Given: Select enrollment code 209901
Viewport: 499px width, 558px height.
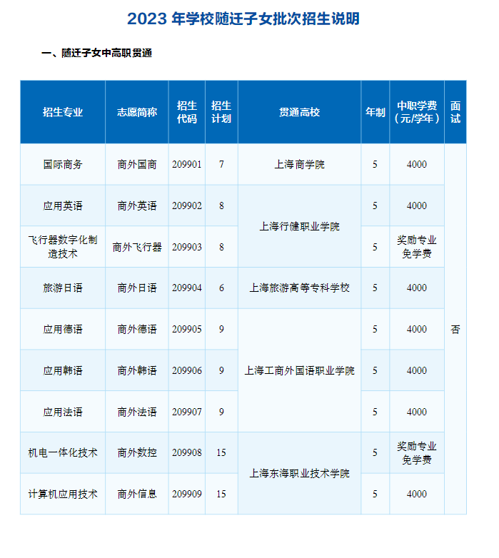Looking at the screenshot, I should pyautogui.click(x=187, y=164).
